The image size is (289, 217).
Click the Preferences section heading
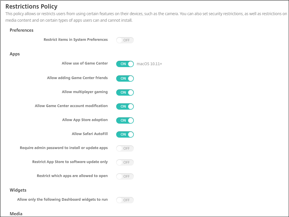[22, 30]
